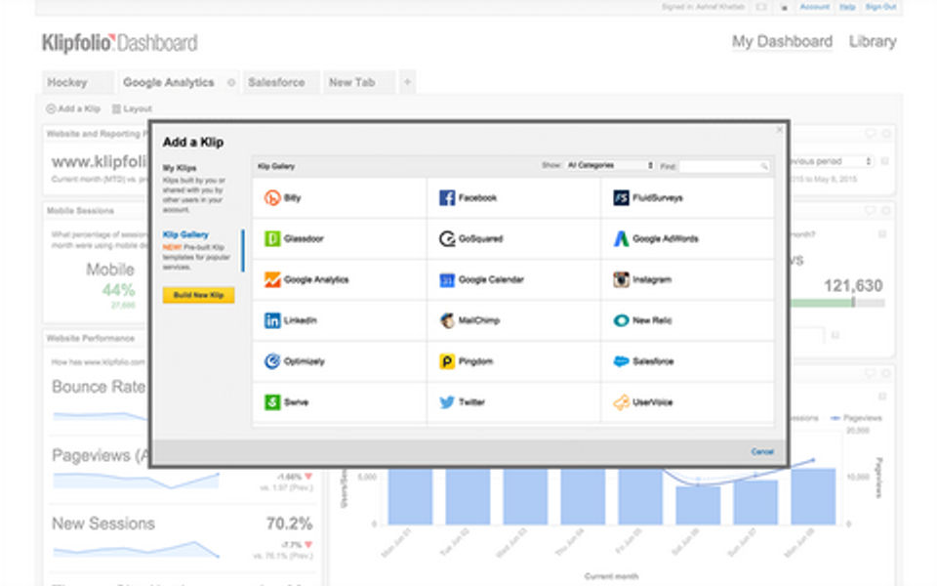The width and height of the screenshot is (937, 586).
Task: Open the previous period dropdown behind dialog
Action: click(x=831, y=161)
